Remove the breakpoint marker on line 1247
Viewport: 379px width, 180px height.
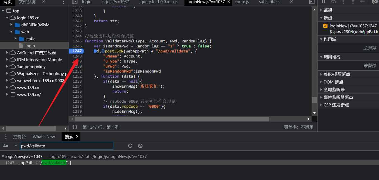[76, 51]
